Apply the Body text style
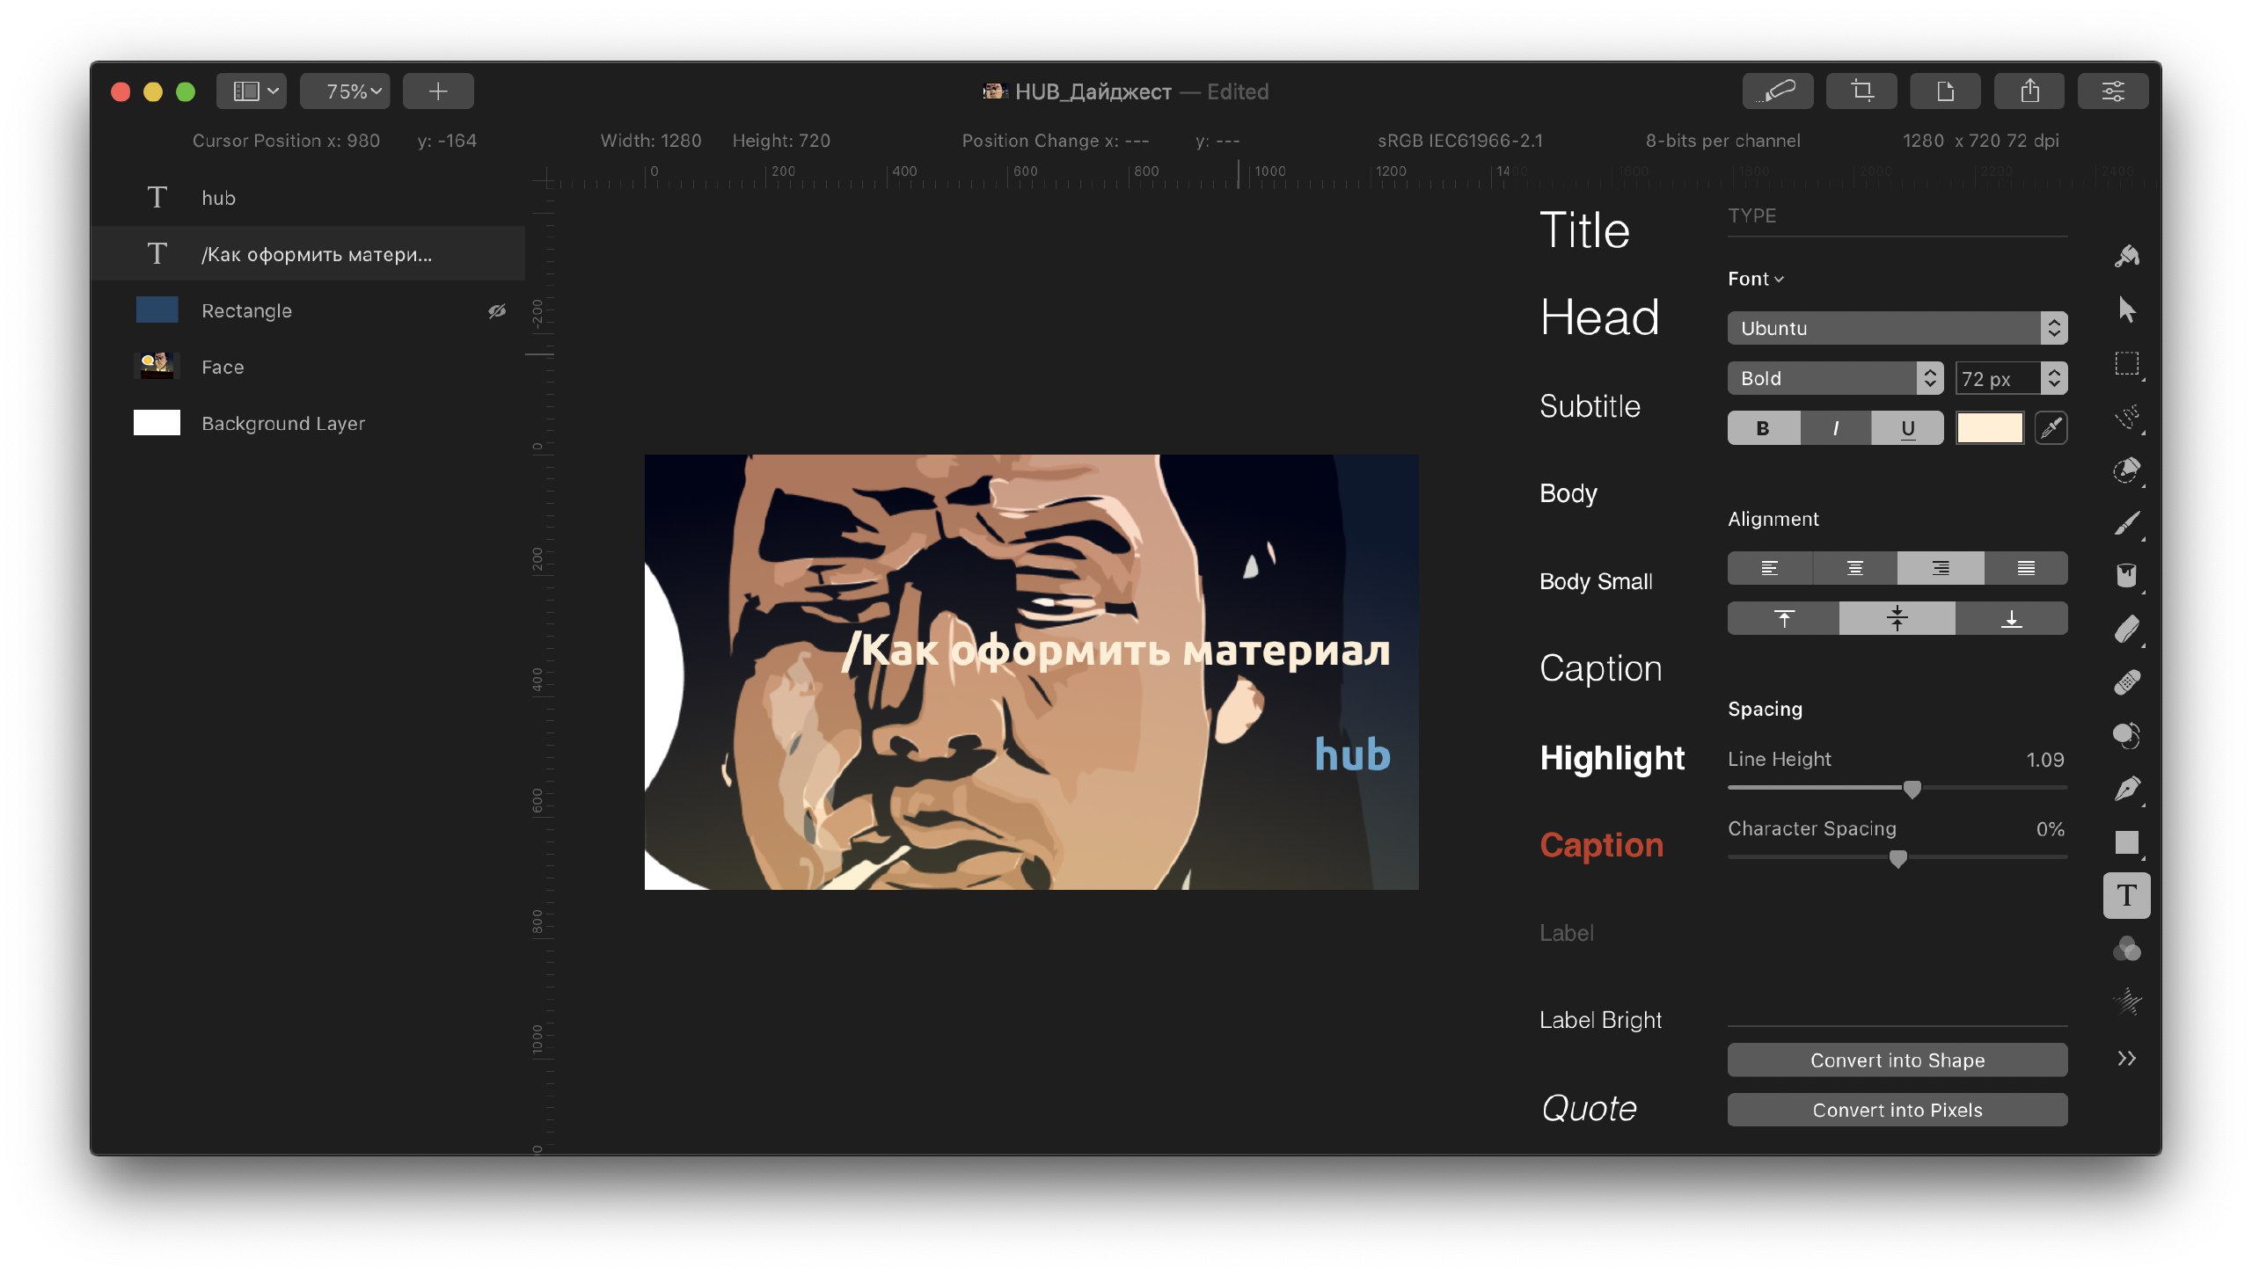Viewport: 2252px width, 1275px height. (1568, 493)
